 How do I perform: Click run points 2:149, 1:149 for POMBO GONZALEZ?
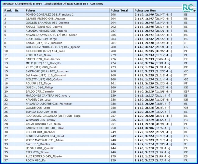144,15
